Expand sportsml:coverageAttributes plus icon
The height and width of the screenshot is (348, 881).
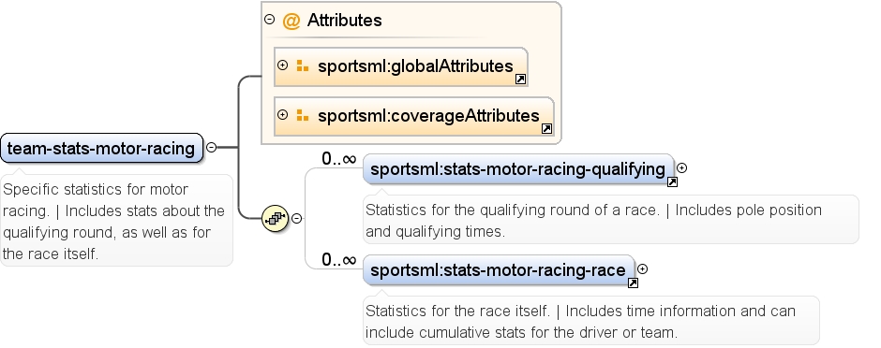point(283,115)
